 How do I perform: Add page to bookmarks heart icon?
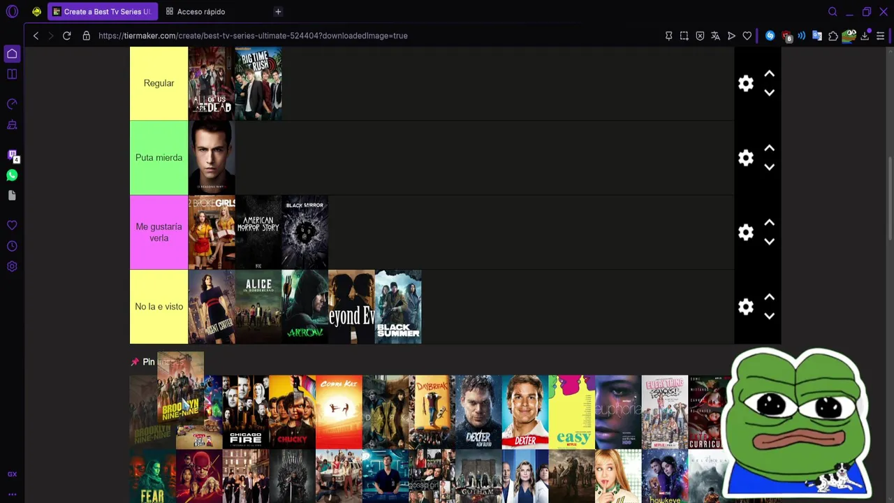coord(747,36)
